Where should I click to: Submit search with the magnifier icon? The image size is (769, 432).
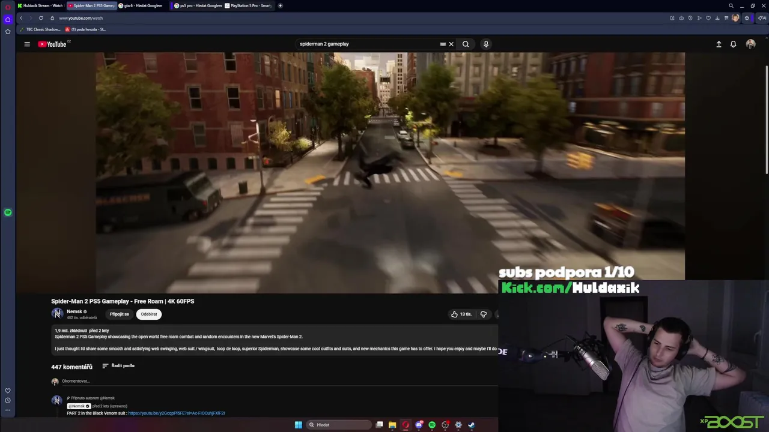click(x=466, y=44)
